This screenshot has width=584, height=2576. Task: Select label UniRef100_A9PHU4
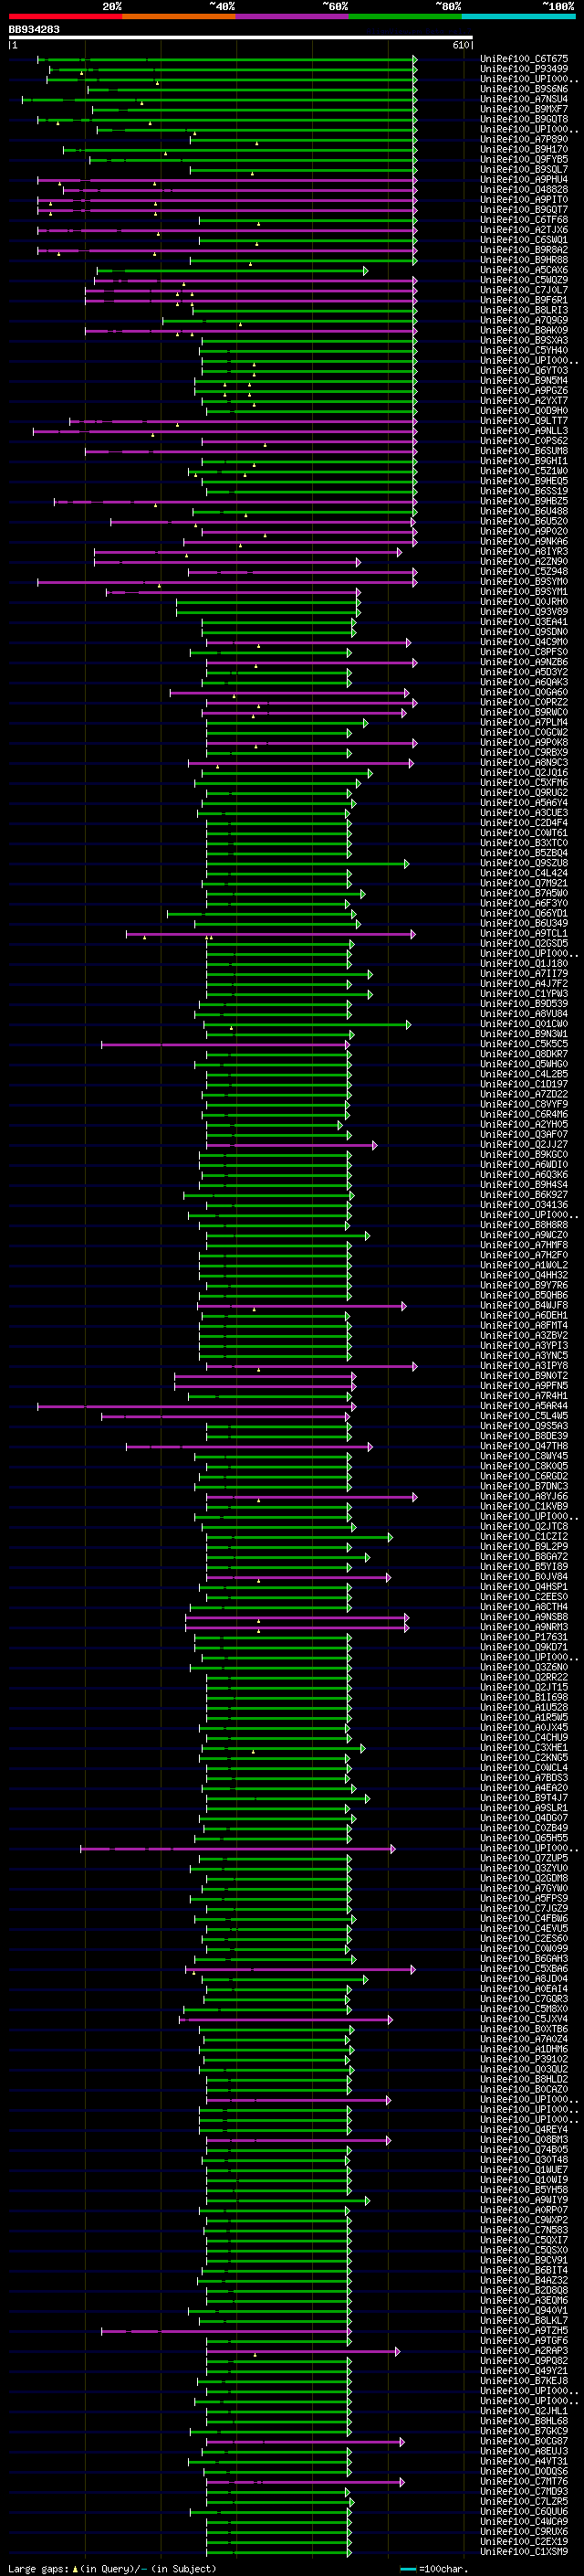pyautogui.click(x=524, y=179)
